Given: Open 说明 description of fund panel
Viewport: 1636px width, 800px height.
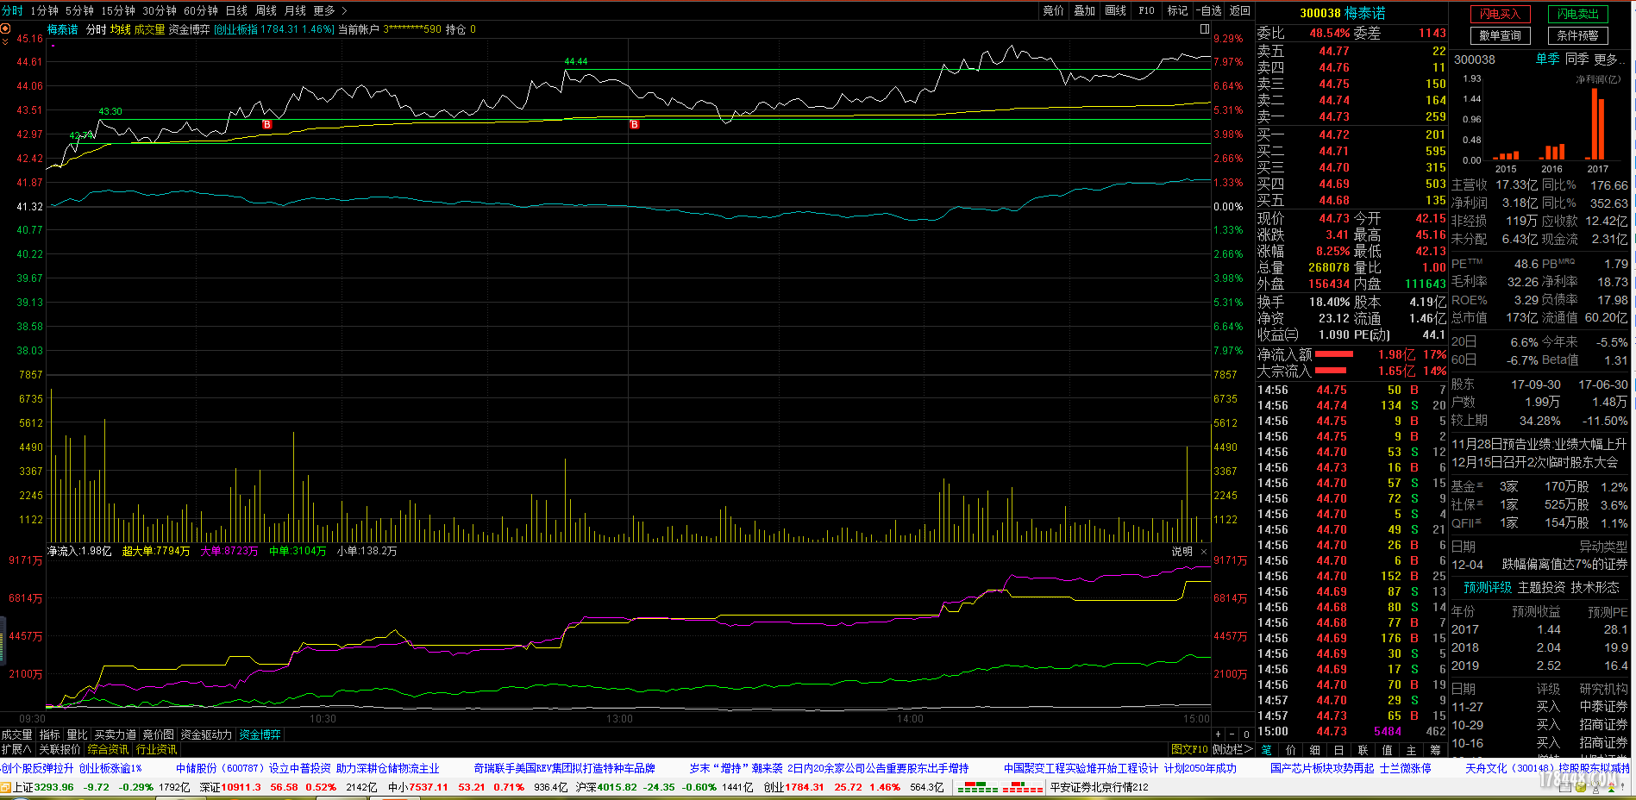Looking at the screenshot, I should (1182, 552).
